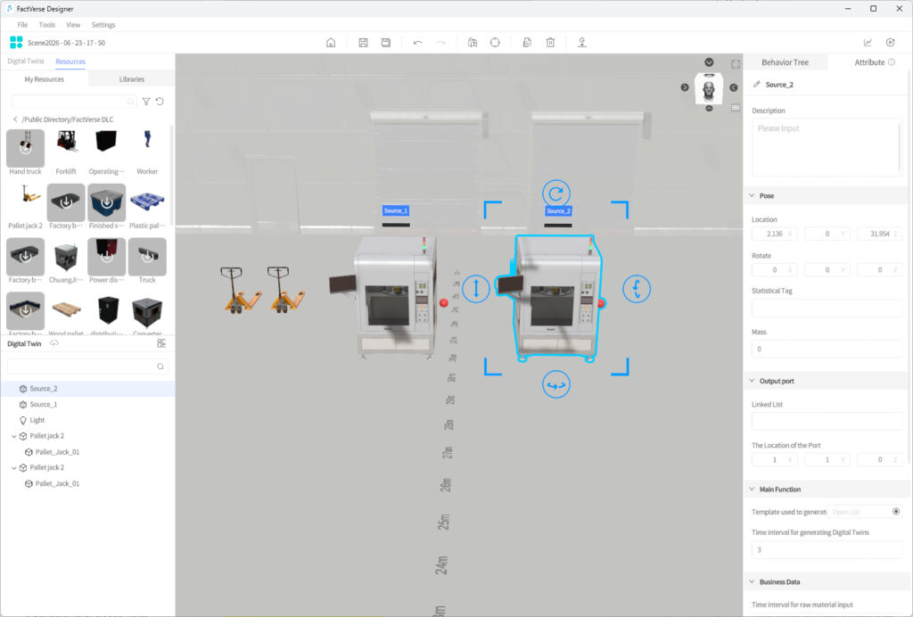Click the Truck resource thumbnail

[x=147, y=256]
